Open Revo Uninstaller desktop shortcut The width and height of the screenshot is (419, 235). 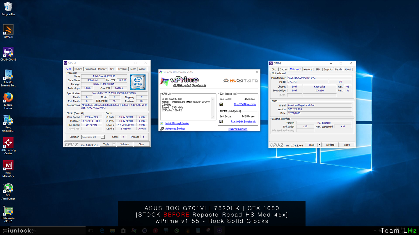(8, 124)
